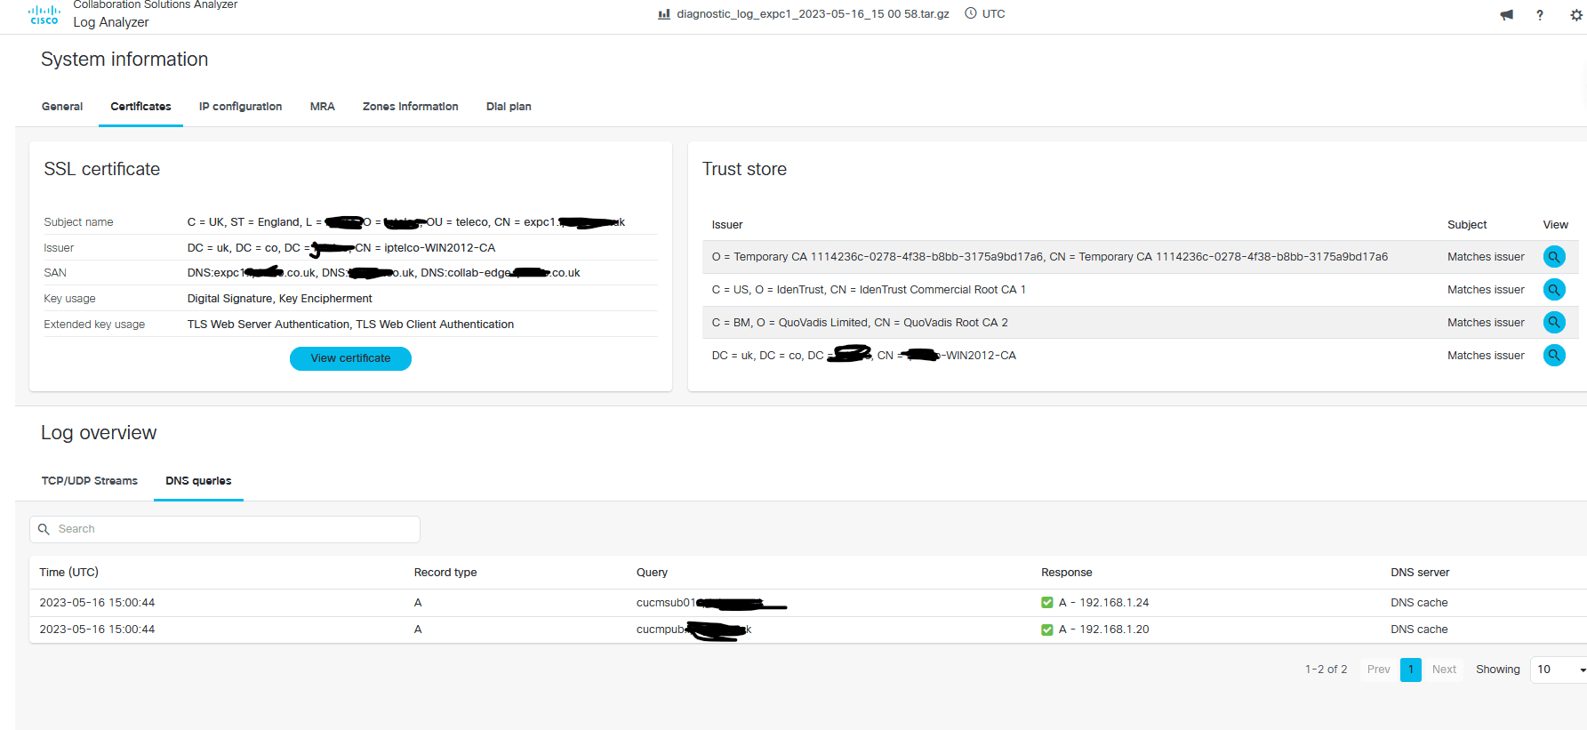
Task: Click the UTC timezone label
Action: 994,14
